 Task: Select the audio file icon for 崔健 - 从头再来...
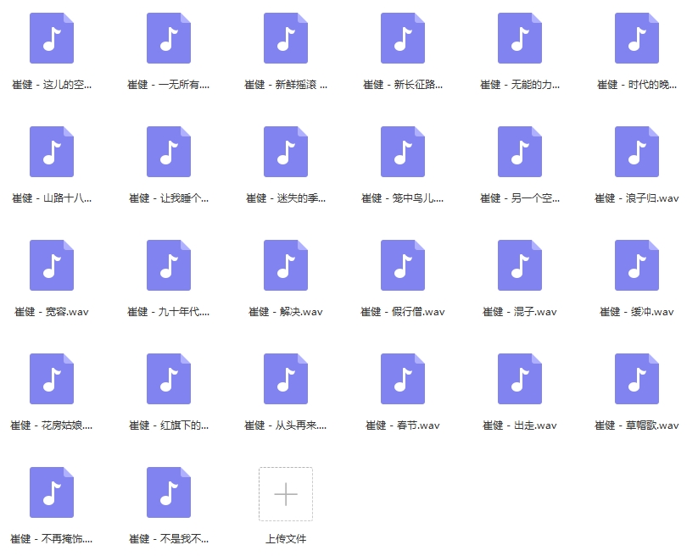286,379
